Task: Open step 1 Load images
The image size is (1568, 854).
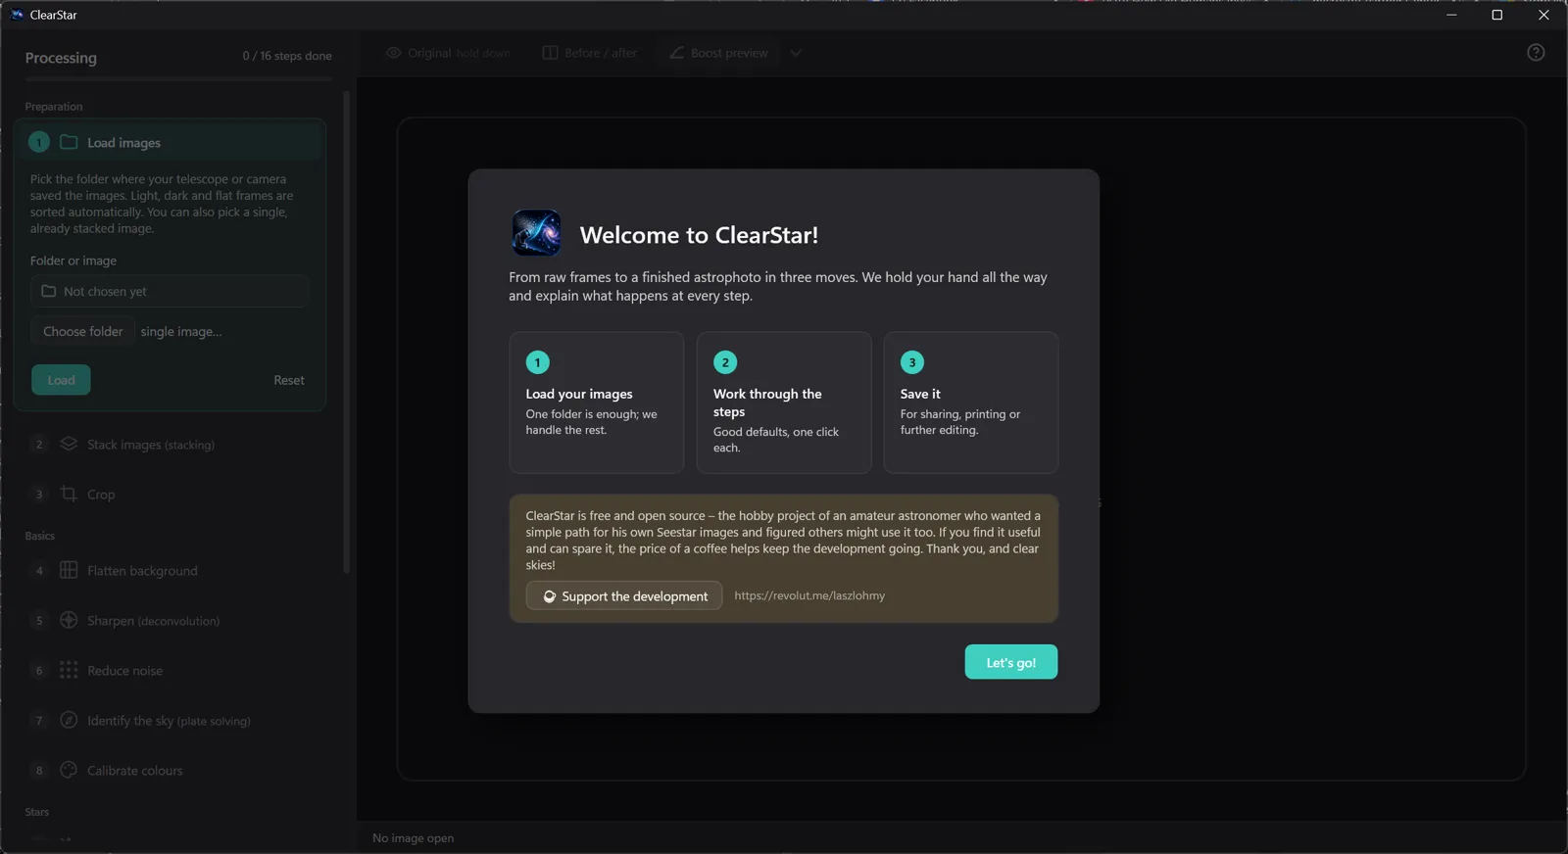Action: coord(171,142)
